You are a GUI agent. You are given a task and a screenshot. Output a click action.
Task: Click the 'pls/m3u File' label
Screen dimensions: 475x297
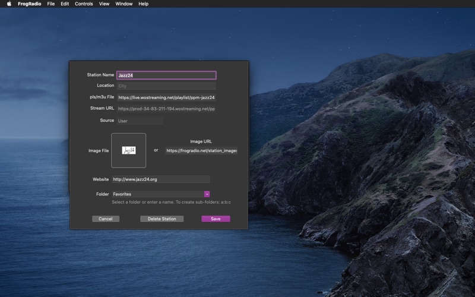(x=102, y=97)
